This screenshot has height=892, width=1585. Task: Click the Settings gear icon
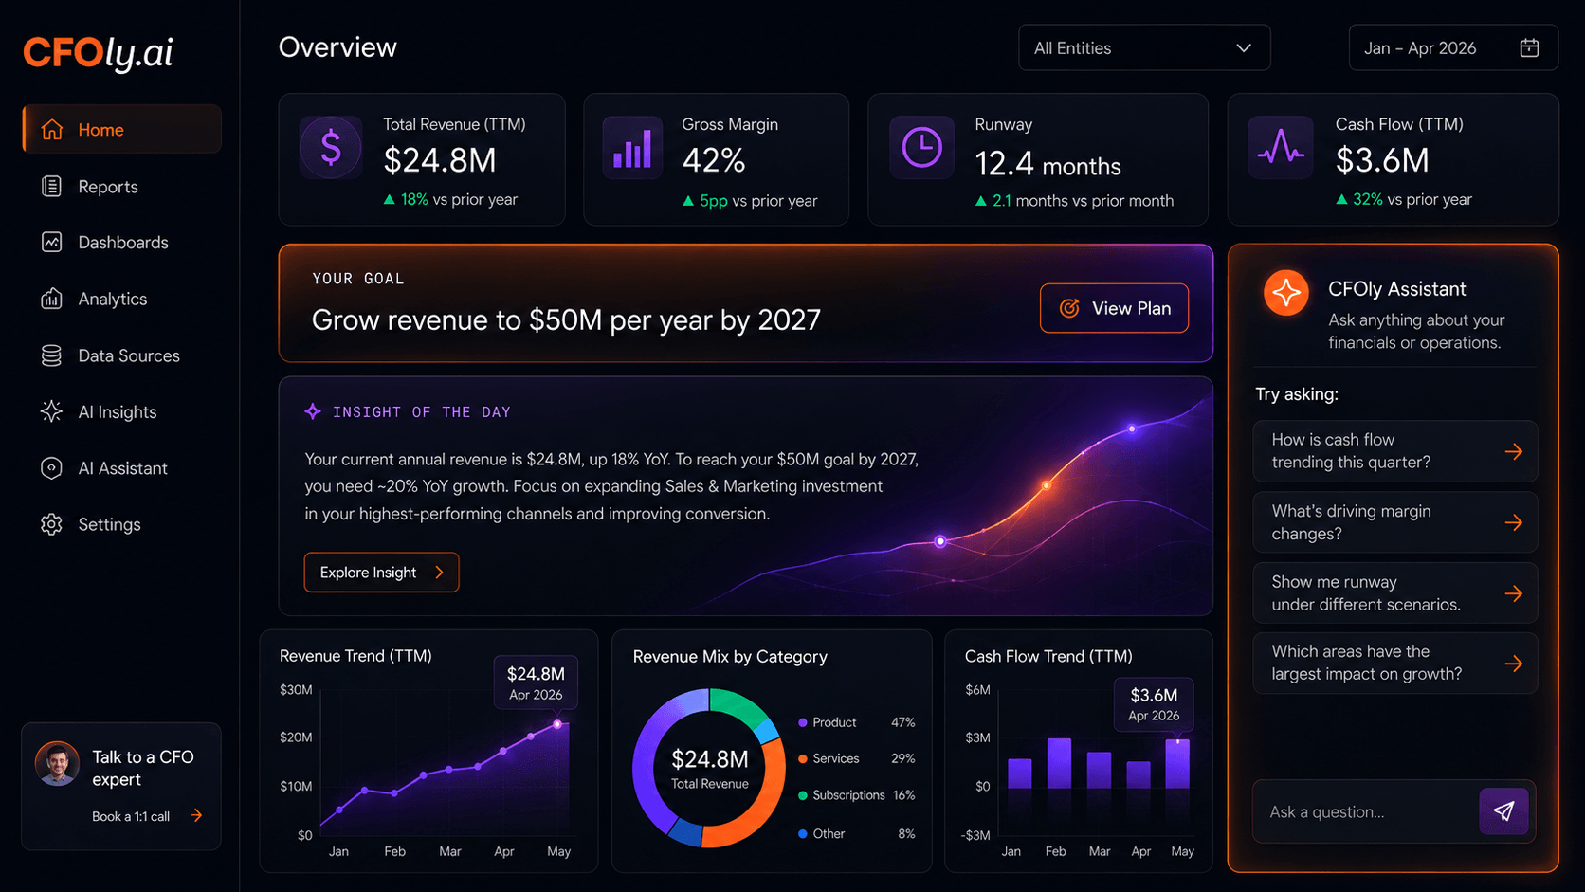[52, 524]
